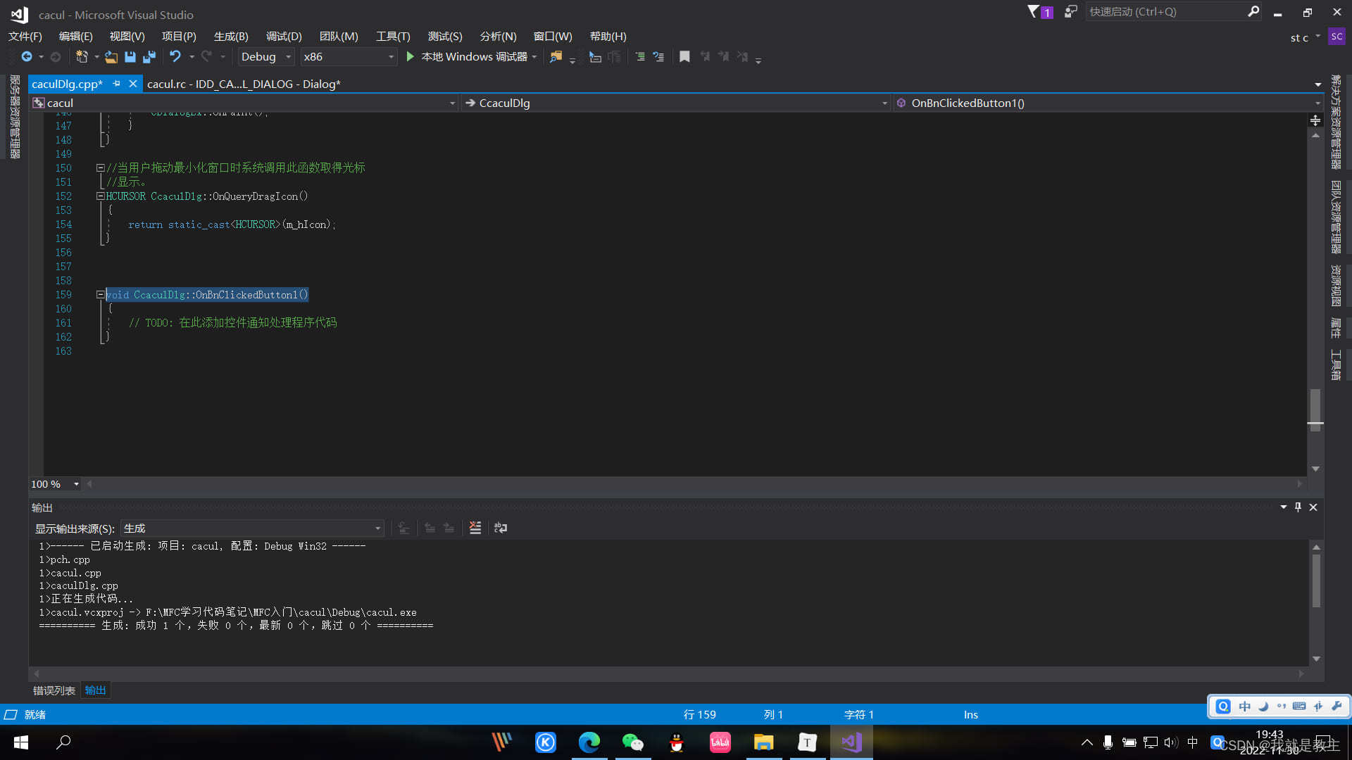Viewport: 1352px width, 760px height.
Task: Switch to cacul.rc IDD_CA...L_DIALOG tab
Action: [244, 84]
